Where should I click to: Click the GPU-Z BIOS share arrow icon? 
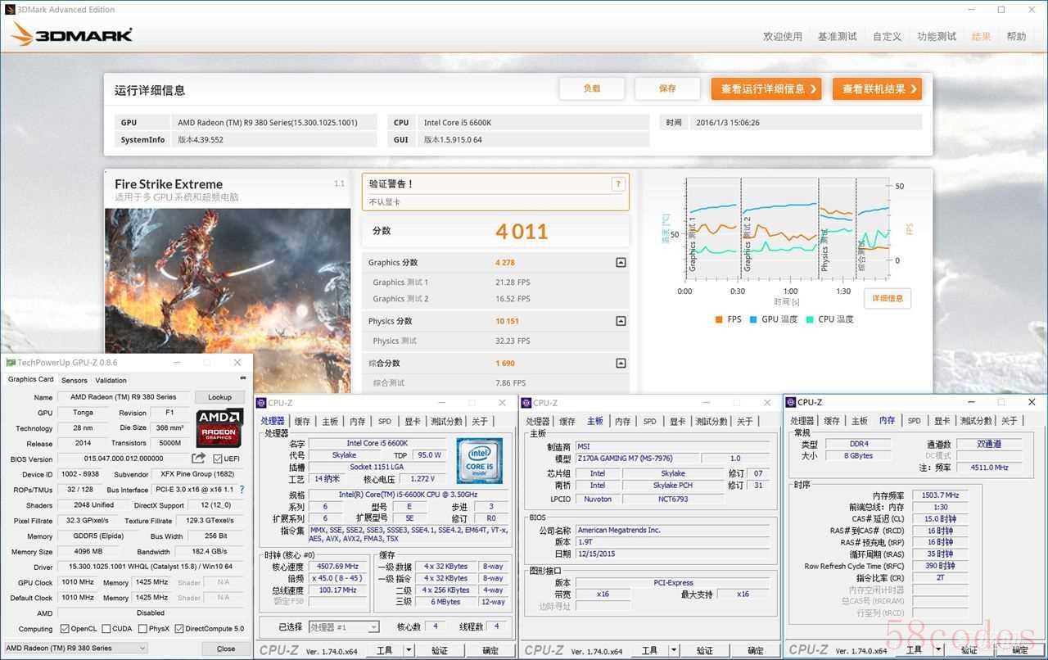click(x=199, y=459)
